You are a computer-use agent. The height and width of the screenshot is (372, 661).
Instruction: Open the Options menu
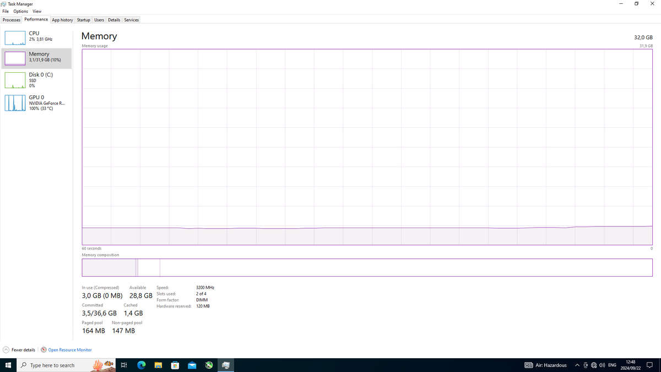[20, 11]
